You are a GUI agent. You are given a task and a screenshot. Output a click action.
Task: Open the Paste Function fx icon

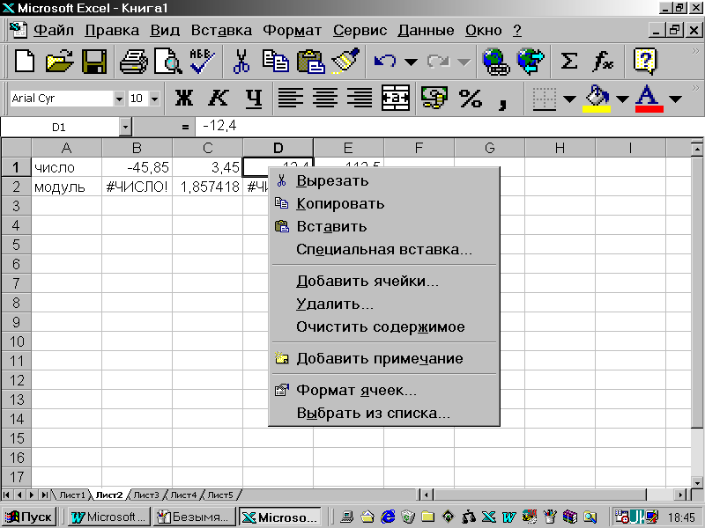pos(603,61)
